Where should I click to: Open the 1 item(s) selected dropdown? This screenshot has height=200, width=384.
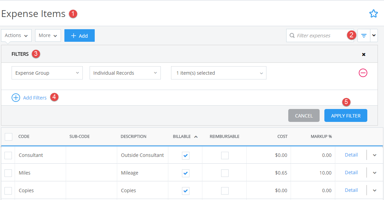[x=218, y=73]
